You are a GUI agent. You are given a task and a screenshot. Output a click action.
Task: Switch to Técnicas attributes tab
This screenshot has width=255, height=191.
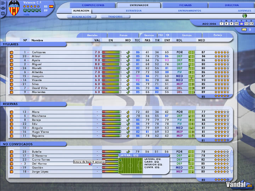[149, 35]
